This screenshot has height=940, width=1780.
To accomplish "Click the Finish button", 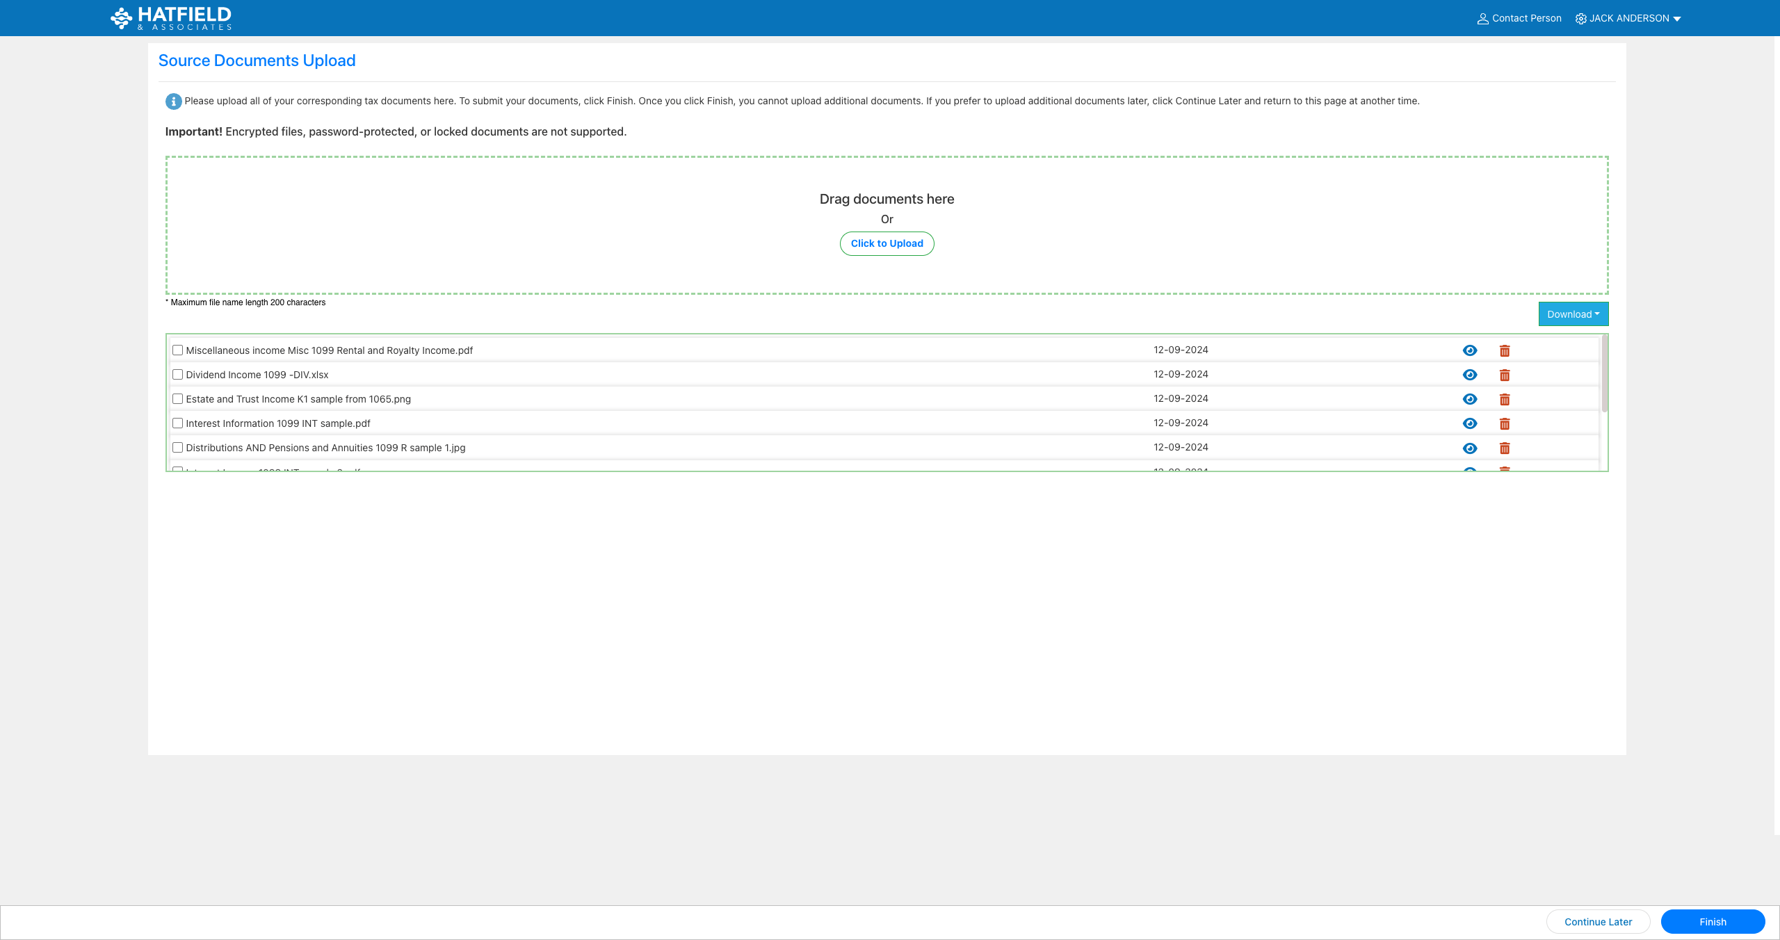I will (1713, 921).
